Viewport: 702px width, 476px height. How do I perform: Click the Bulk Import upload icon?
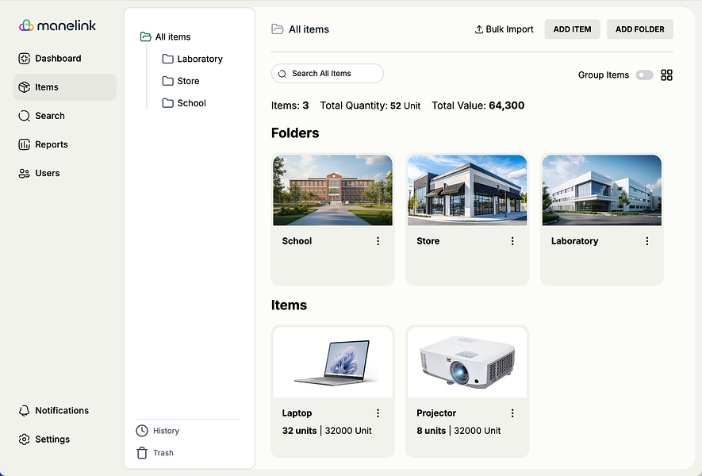(x=478, y=29)
